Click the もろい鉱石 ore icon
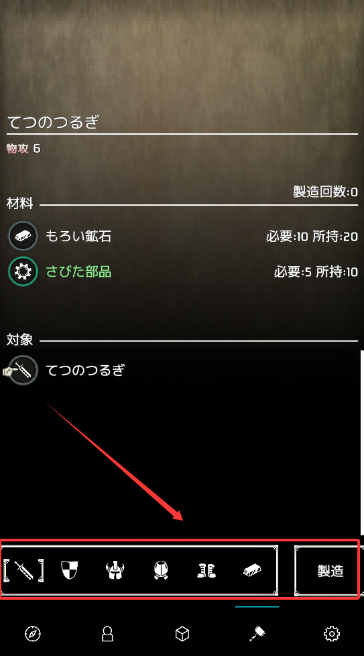 23,237
